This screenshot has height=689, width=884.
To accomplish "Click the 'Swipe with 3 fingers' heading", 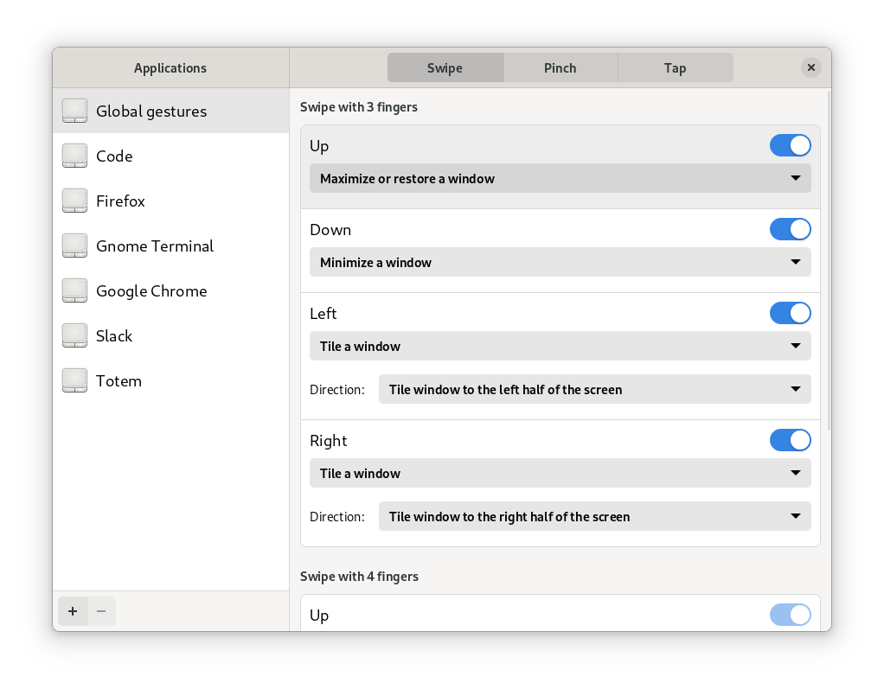I will (x=359, y=107).
